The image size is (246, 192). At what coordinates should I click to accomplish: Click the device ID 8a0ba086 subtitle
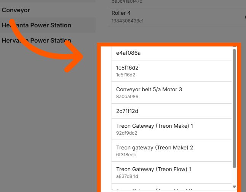pyautogui.click(x=127, y=97)
